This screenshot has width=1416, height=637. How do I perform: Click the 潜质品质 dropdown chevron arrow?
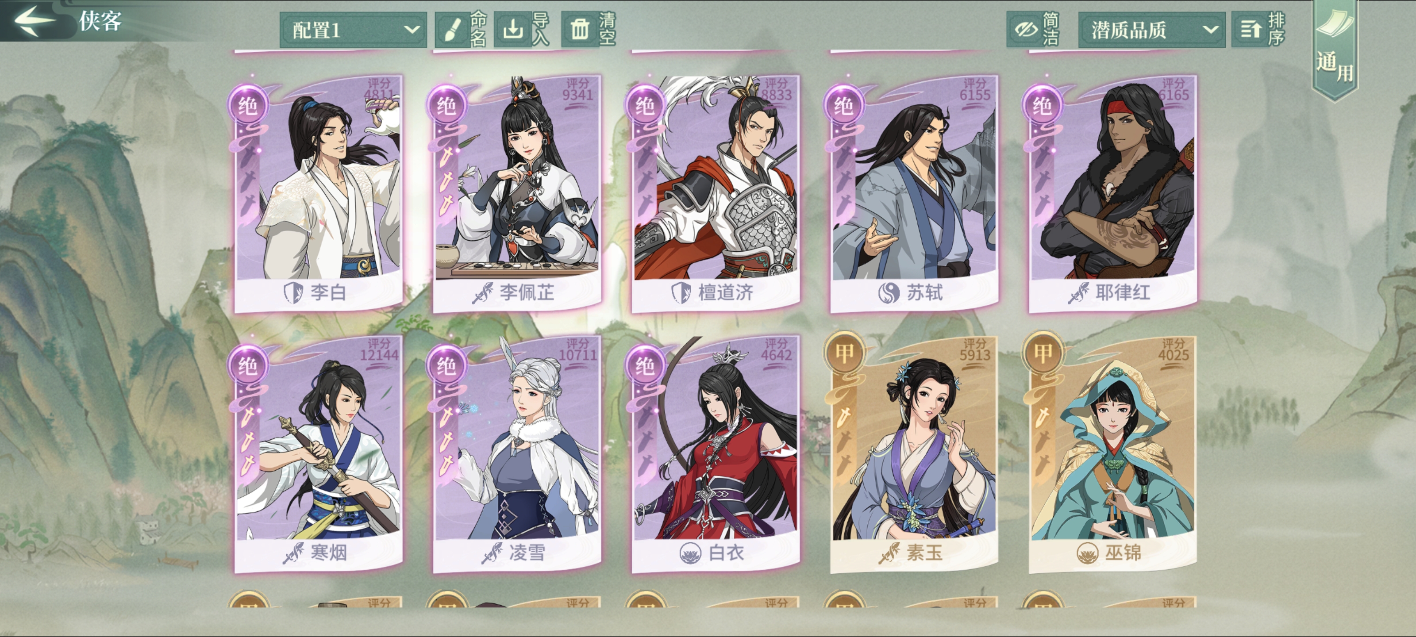tap(1209, 30)
